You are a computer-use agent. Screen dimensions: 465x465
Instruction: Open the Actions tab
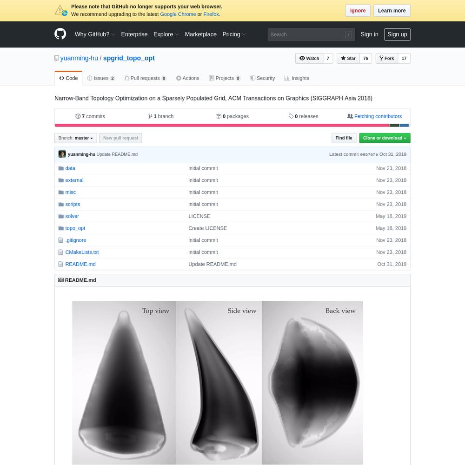tap(188, 78)
